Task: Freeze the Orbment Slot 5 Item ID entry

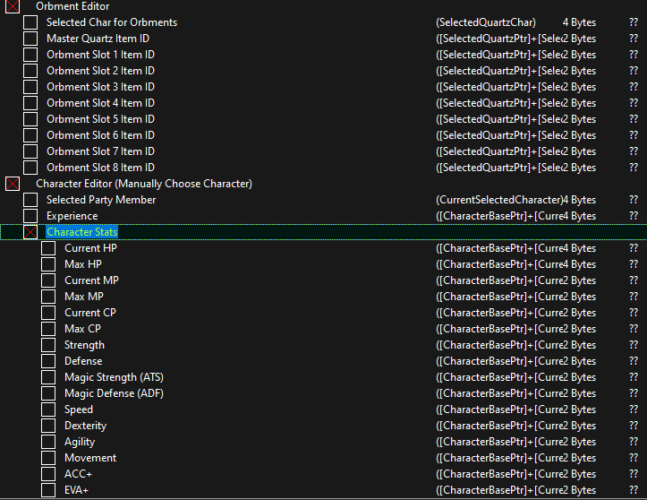Action: [x=30, y=119]
